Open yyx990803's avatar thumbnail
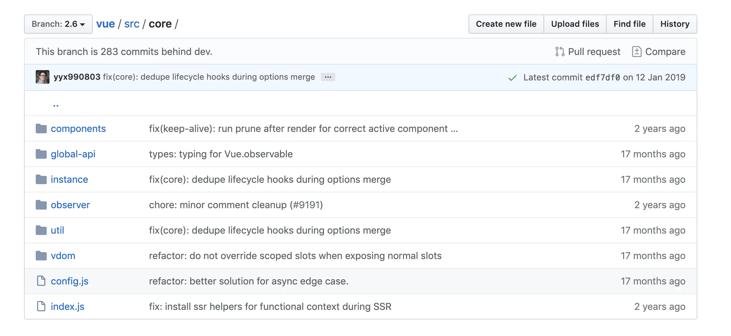The height and width of the screenshot is (336, 731). click(x=43, y=77)
